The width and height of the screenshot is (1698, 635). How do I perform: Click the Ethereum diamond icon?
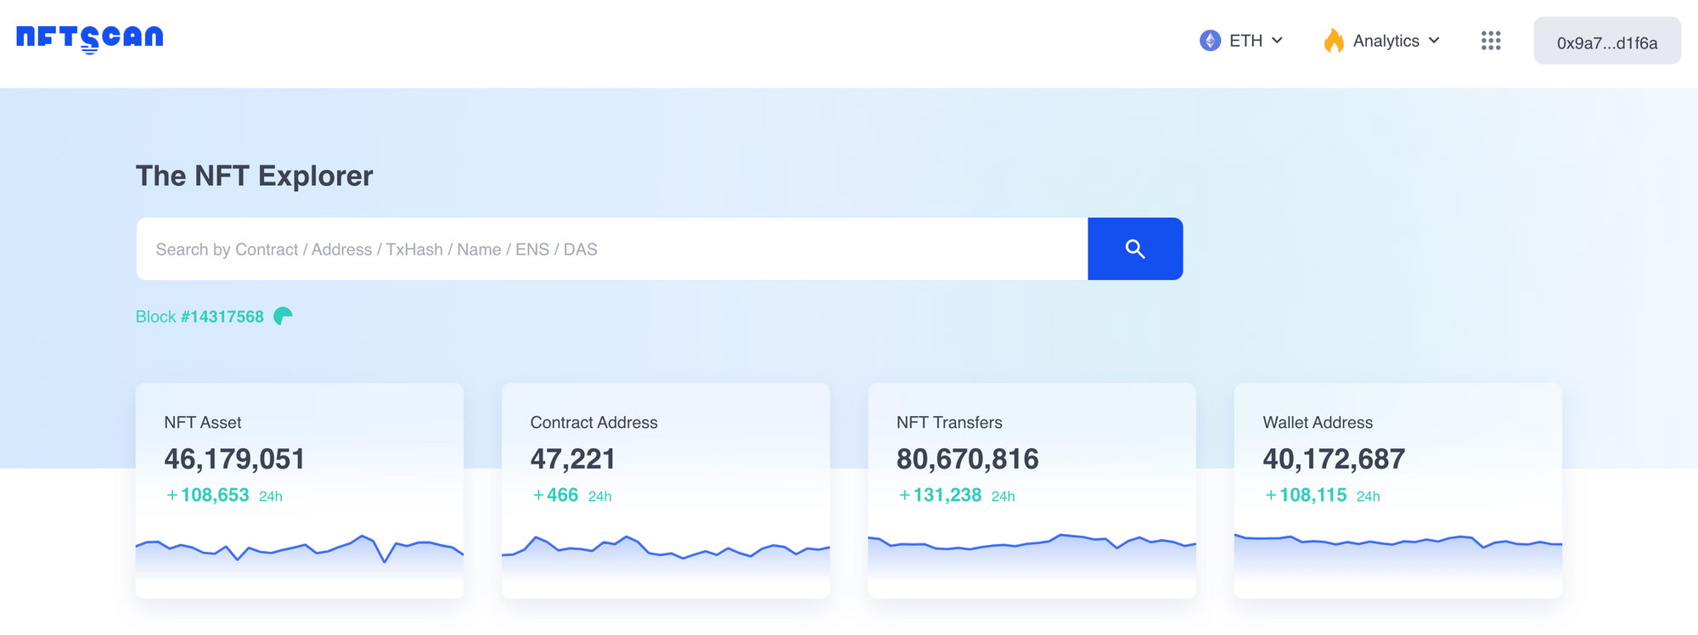coord(1210,41)
